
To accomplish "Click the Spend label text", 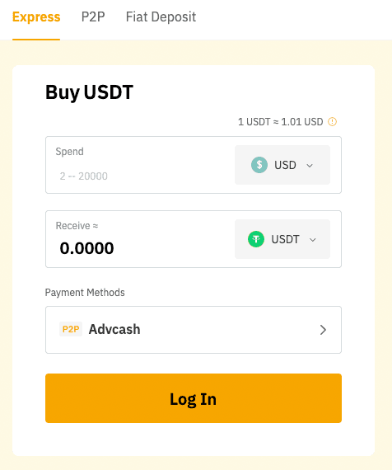I will [69, 152].
